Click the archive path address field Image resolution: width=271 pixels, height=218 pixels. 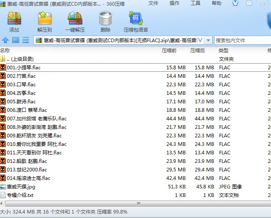119,41
